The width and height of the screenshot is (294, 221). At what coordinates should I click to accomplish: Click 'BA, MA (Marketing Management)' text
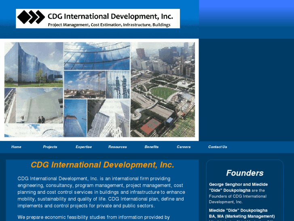(242, 216)
